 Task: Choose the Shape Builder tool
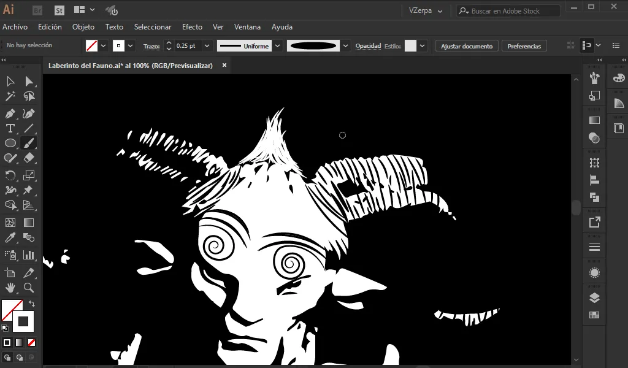10,205
